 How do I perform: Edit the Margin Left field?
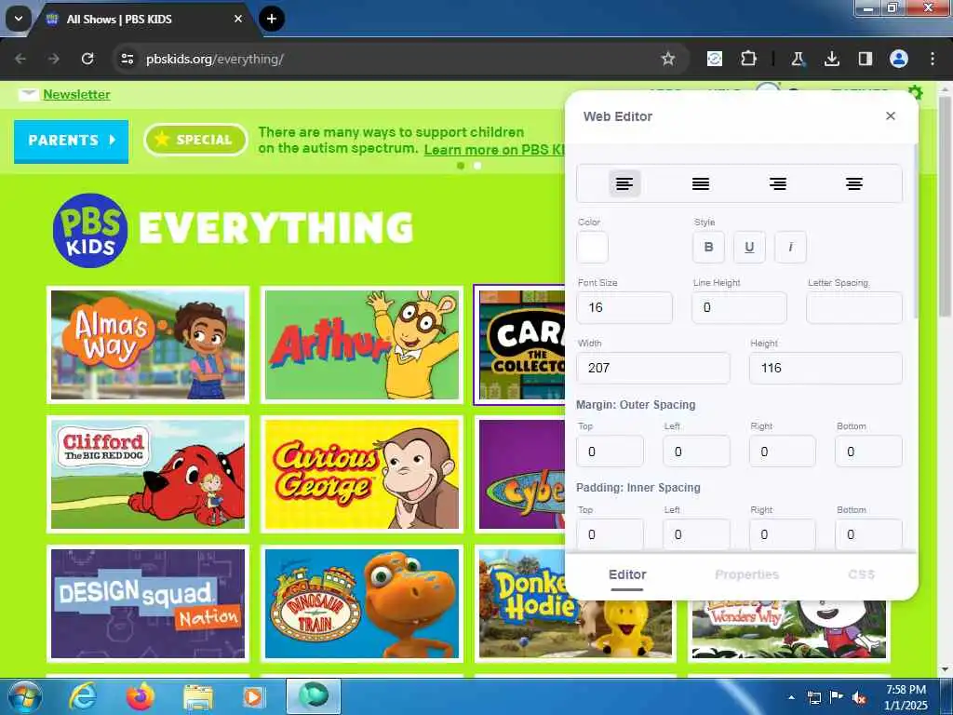point(696,452)
